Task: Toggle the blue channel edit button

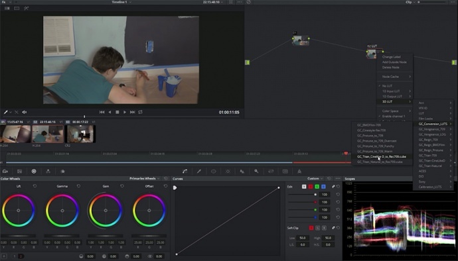Action: 323,187
